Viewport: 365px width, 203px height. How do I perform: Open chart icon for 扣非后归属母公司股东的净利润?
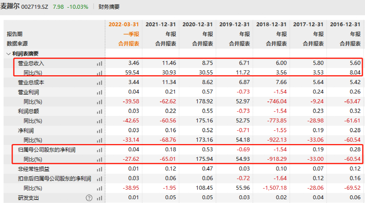(x=99, y=179)
